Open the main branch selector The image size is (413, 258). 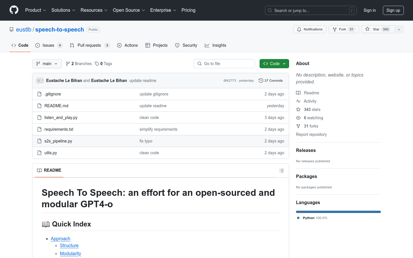tap(47, 64)
